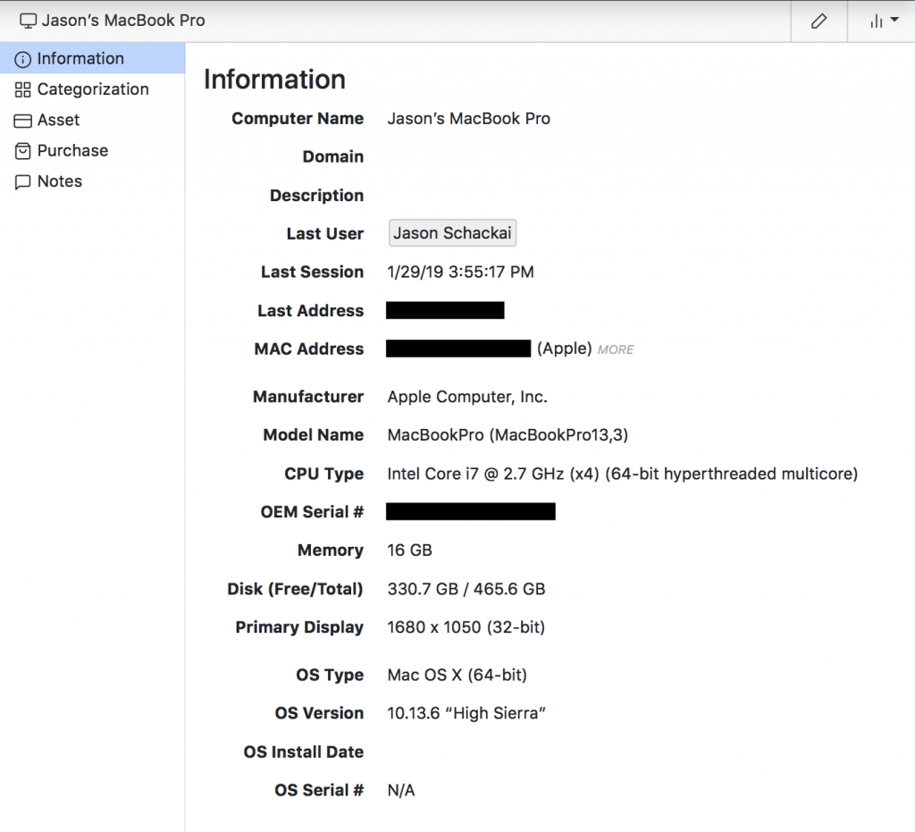
Task: Click the Jason Schackai last user button
Action: [452, 232]
